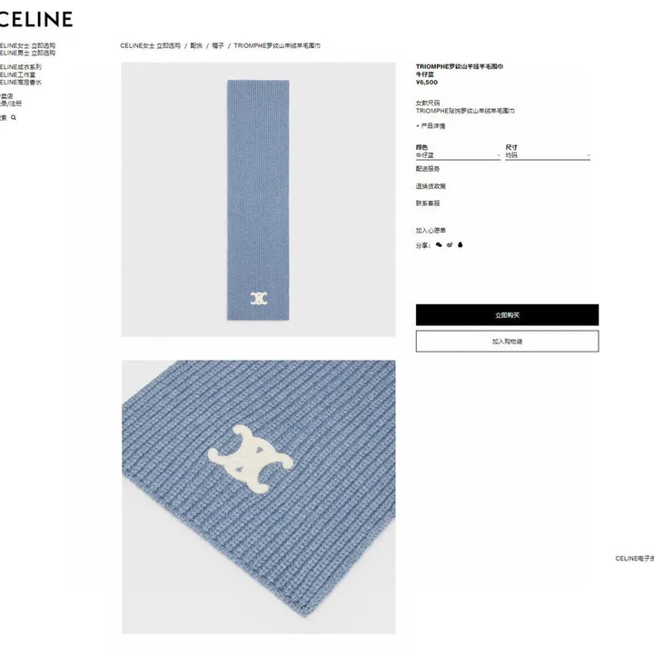Open CELINE高定香水 sidebar menu item
The height and width of the screenshot is (654, 654).
tap(21, 82)
